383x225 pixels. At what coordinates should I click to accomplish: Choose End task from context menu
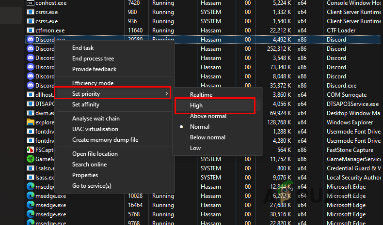tap(83, 48)
